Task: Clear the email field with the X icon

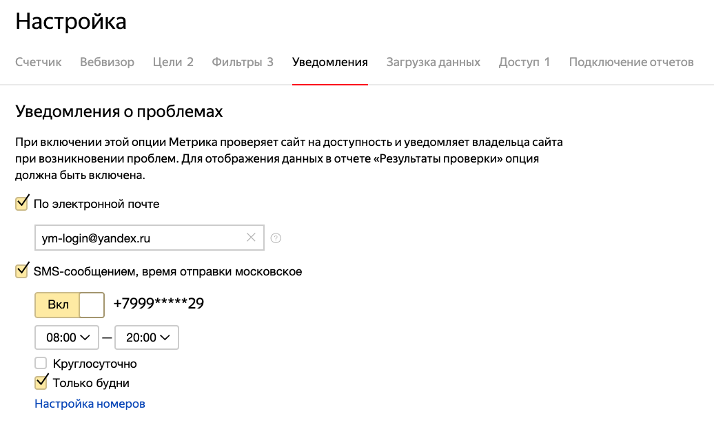Action: click(x=251, y=237)
